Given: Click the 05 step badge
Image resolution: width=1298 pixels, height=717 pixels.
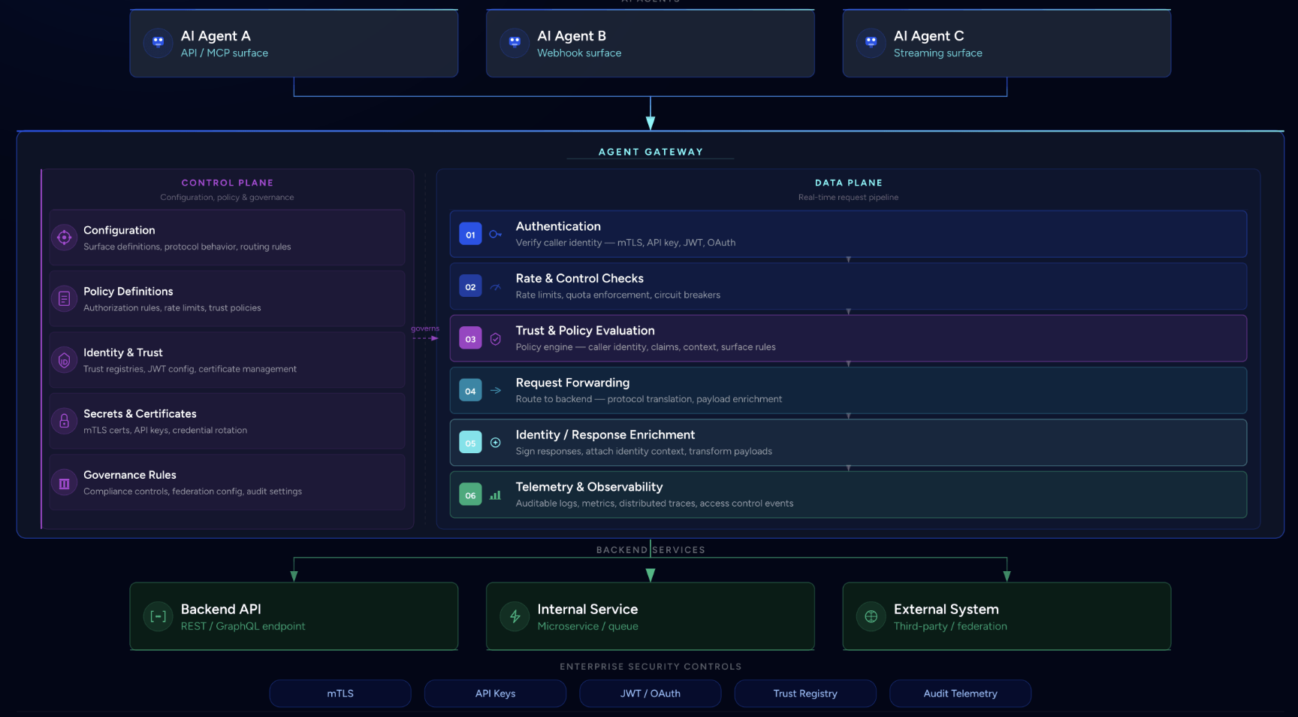Looking at the screenshot, I should click(x=470, y=443).
